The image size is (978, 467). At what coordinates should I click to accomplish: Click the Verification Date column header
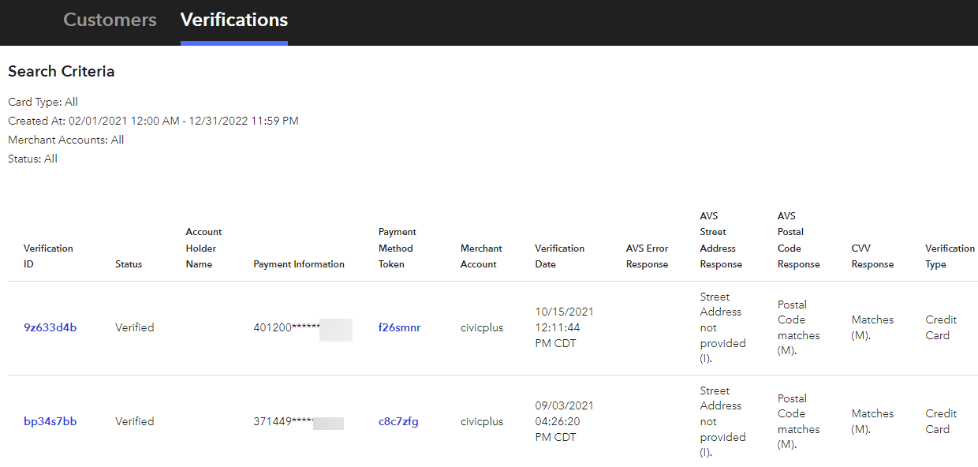point(560,256)
